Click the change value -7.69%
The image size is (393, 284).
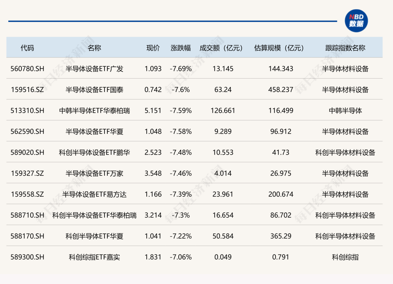tap(180, 69)
